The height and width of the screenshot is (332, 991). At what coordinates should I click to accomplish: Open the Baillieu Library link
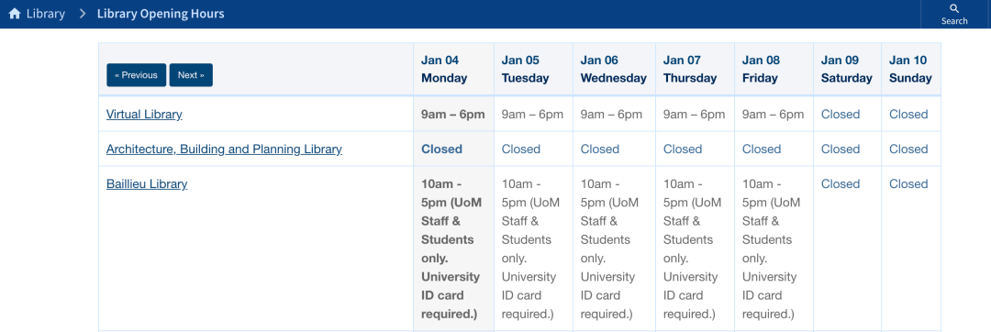[147, 184]
